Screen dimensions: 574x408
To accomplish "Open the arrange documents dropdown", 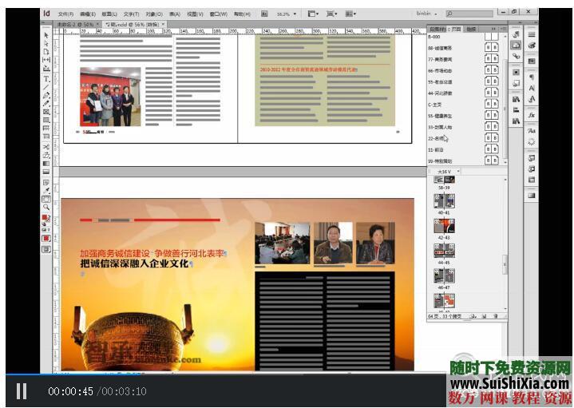I will [350, 14].
